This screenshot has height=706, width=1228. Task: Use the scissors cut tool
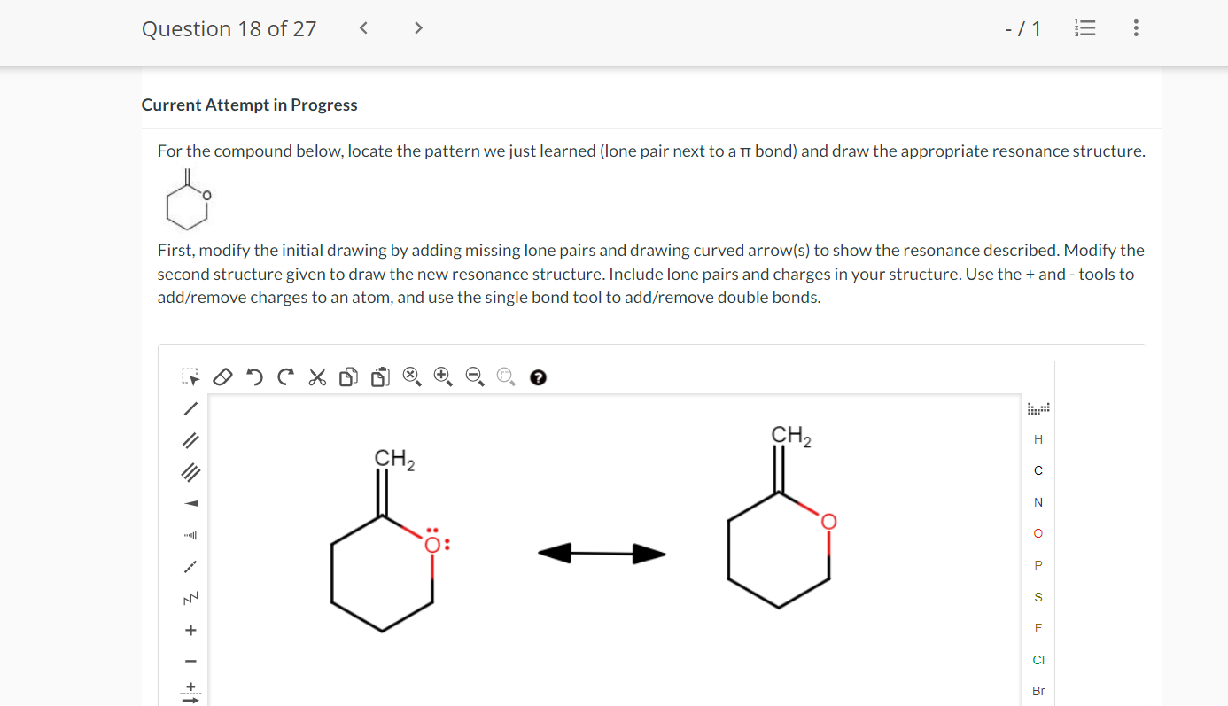316,376
